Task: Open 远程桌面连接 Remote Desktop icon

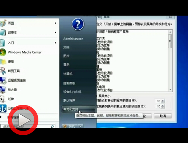Action: (x=3, y=80)
